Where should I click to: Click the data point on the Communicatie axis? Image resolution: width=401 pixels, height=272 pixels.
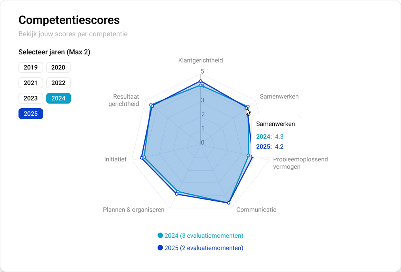click(229, 203)
